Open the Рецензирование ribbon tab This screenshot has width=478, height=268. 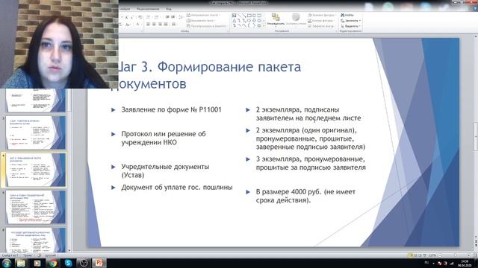click(x=148, y=9)
